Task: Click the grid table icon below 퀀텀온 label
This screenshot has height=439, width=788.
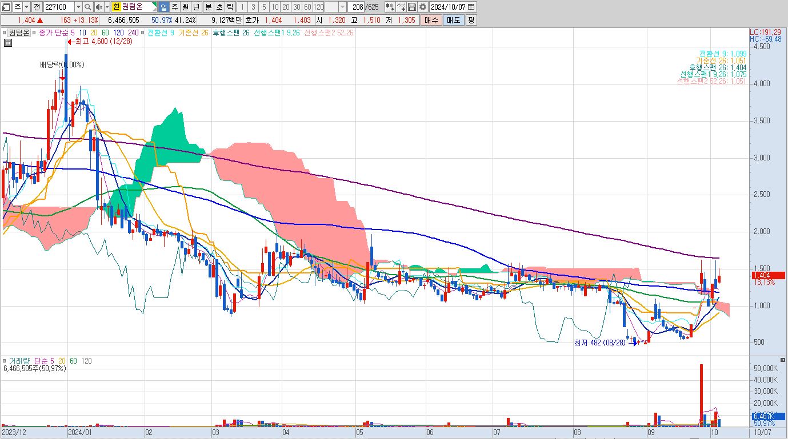Action: 8,42
